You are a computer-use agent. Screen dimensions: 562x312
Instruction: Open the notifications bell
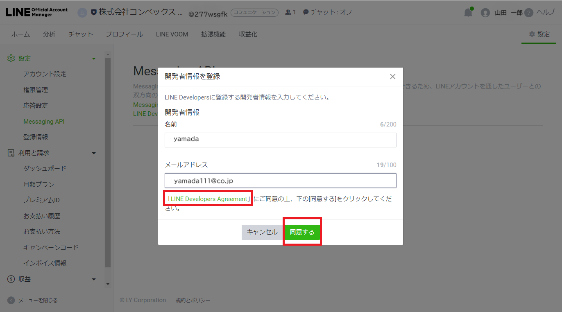pos(468,12)
